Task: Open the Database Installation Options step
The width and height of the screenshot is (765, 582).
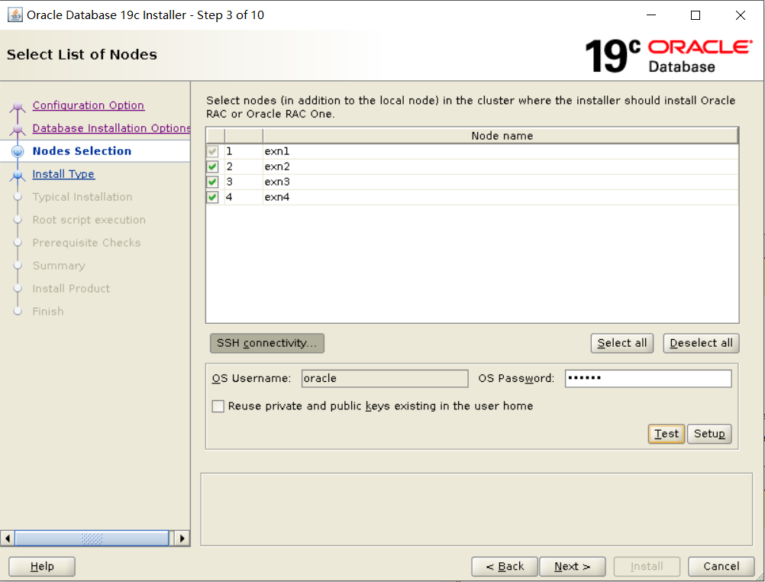Action: click(x=111, y=128)
